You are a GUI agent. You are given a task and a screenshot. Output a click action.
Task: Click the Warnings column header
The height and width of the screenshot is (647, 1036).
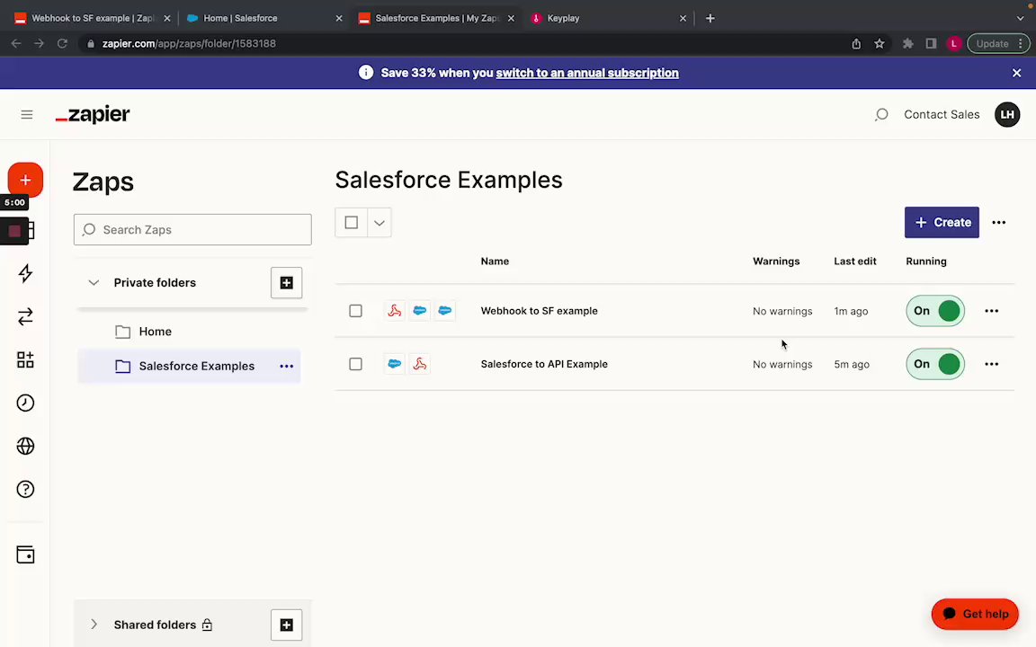776,261
